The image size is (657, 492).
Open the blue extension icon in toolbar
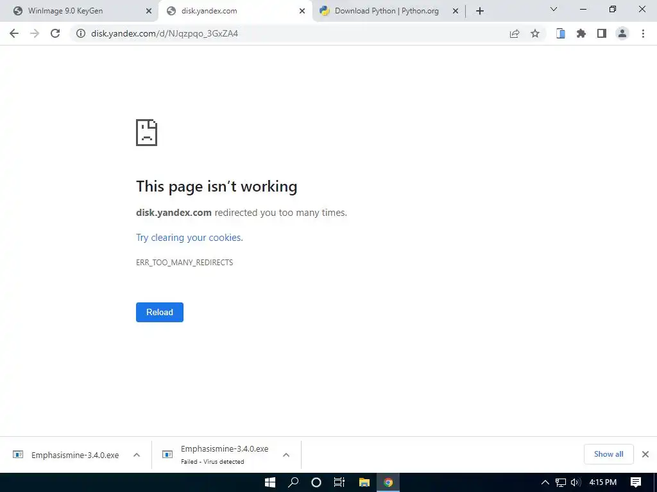pyautogui.click(x=561, y=33)
